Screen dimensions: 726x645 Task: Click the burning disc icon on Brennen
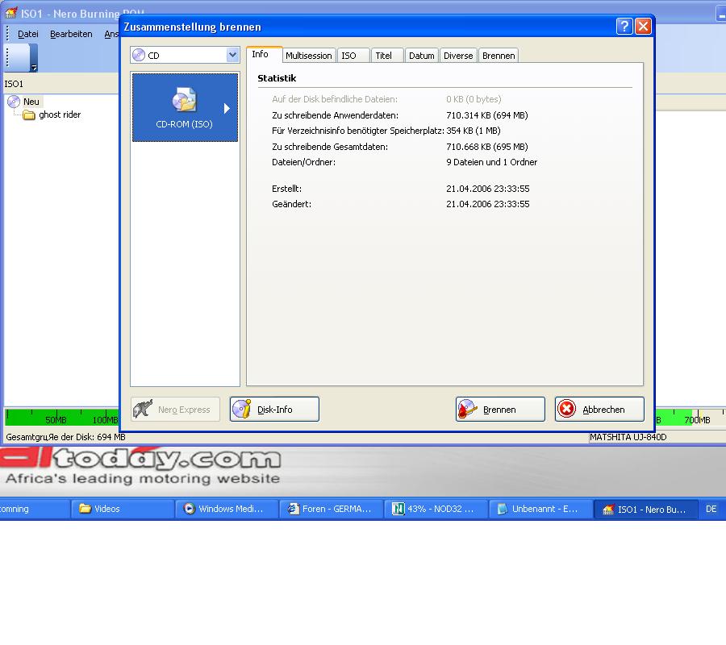coord(467,409)
